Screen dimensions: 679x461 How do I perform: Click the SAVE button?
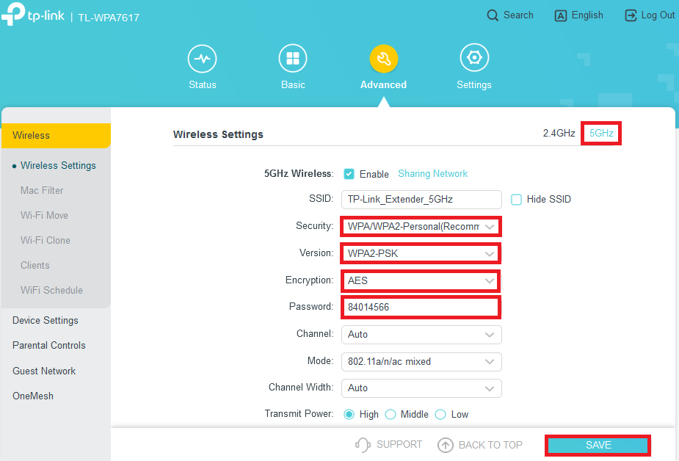(x=598, y=446)
